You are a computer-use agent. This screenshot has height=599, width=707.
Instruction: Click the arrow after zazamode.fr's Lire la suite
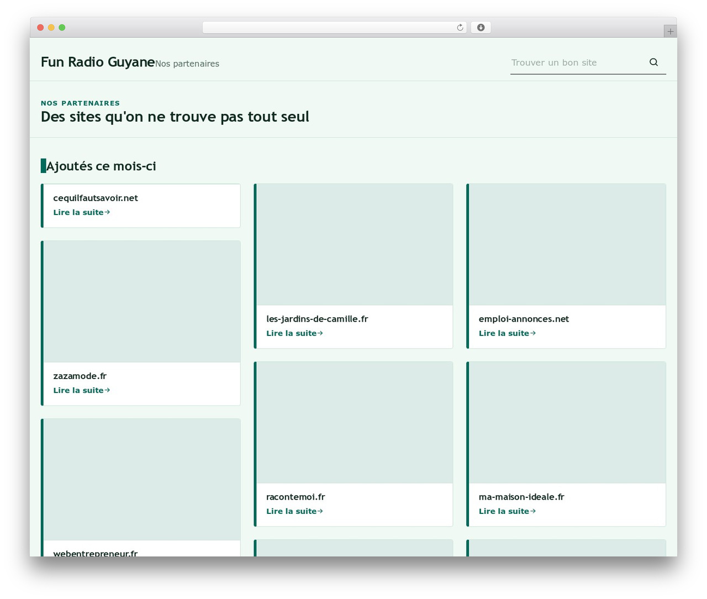[x=107, y=390]
